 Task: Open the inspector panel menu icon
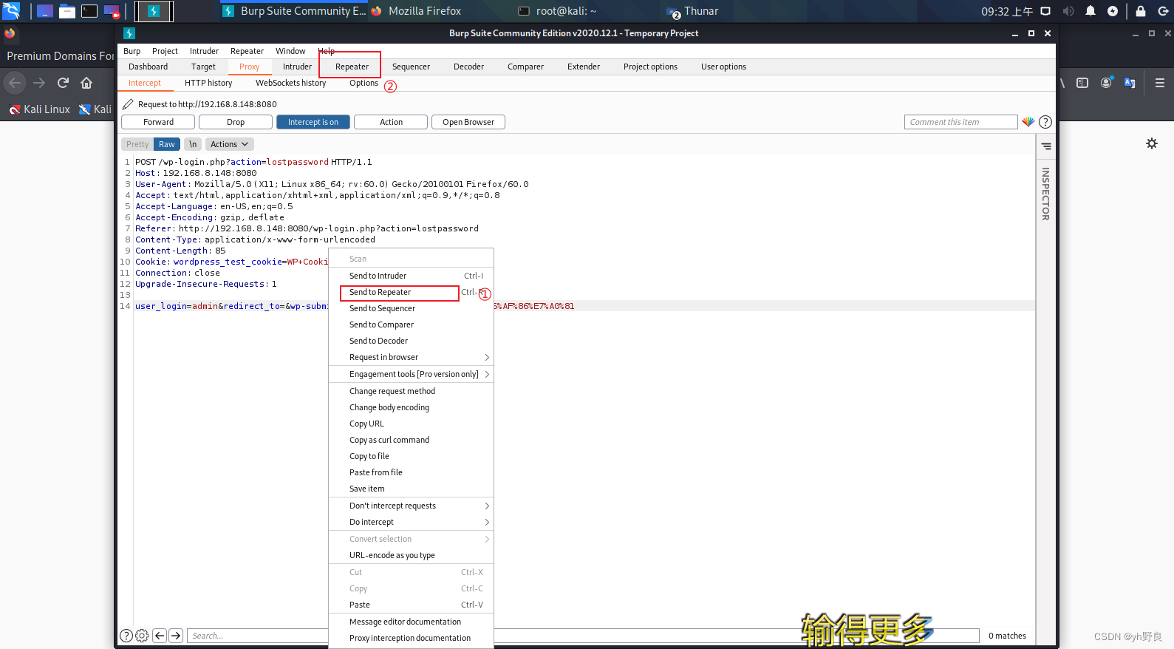click(x=1046, y=146)
